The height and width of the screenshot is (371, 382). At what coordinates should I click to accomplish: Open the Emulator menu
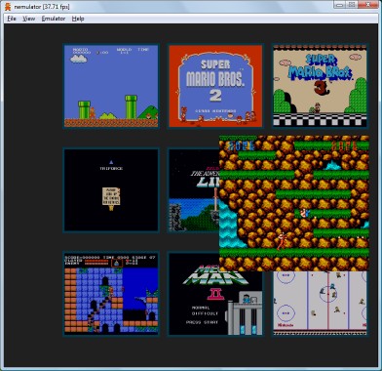coord(54,19)
